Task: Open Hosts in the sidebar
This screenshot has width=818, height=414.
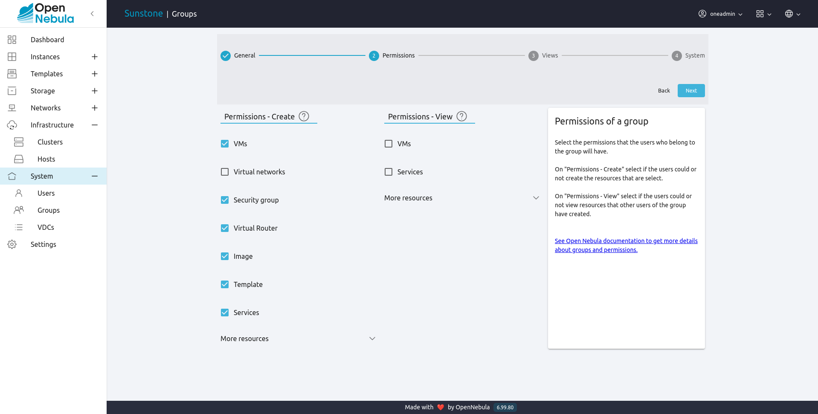Action: tap(53, 159)
